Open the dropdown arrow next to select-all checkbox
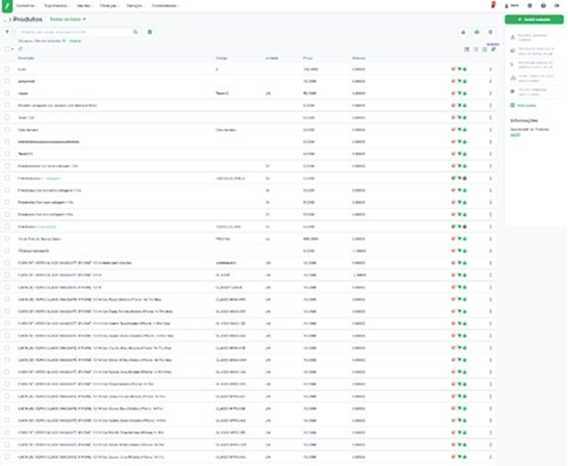The image size is (568, 466). pyautogui.click(x=13, y=49)
